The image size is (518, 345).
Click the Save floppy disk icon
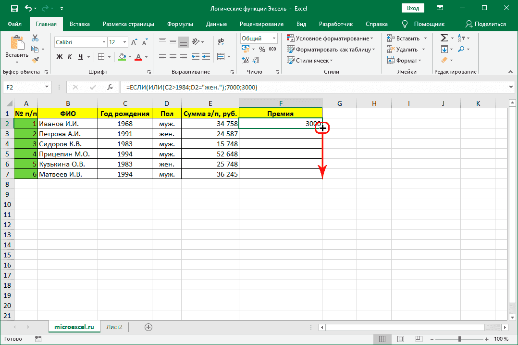click(x=14, y=9)
